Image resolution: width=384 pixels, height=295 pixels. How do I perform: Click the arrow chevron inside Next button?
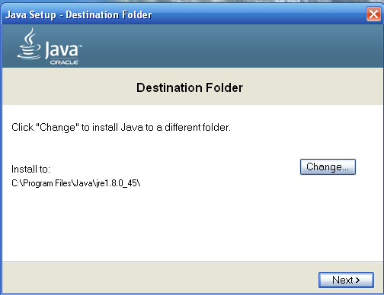[357, 280]
